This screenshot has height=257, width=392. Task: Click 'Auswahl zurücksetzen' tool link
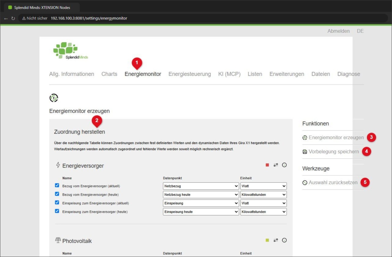coord(333,182)
